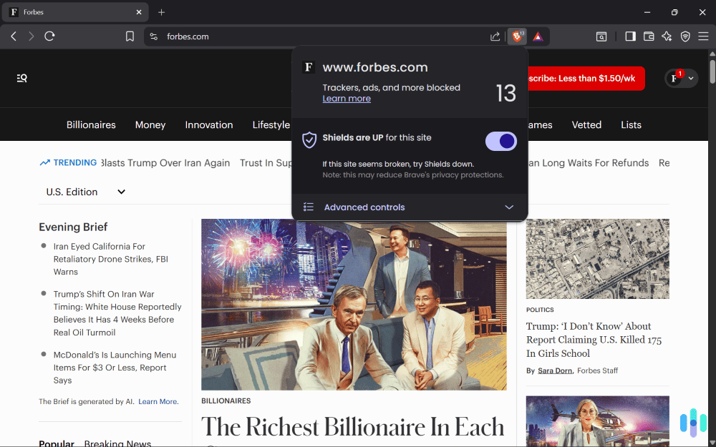Launch Leo AI with the sparkle icon
Viewport: 716px width, 447px height.
666,36
